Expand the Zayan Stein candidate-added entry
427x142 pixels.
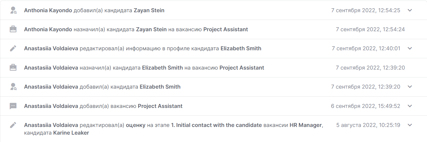(410, 11)
